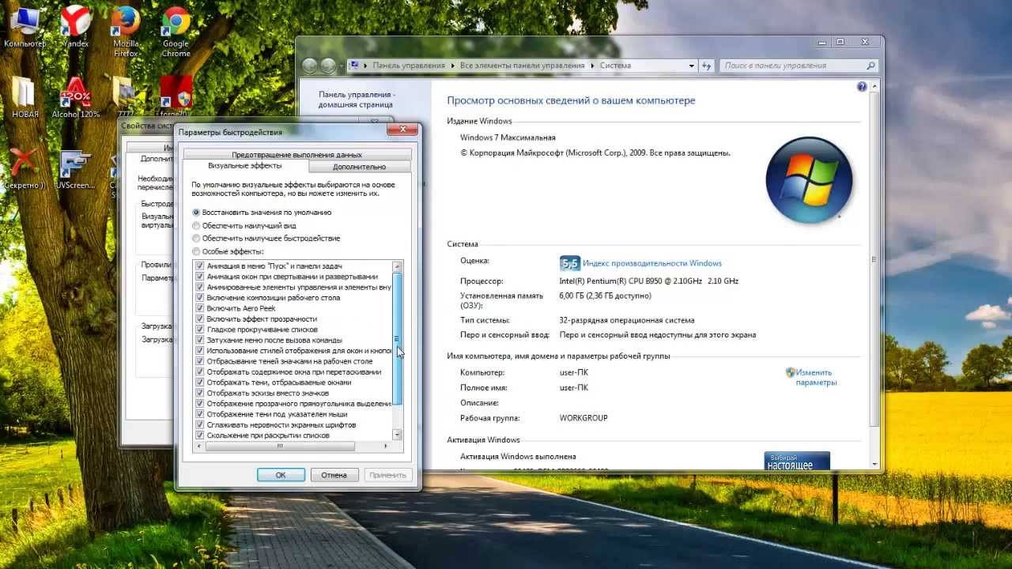
Task: Open the Mozilla Firefox desktop shortcut
Action: [126, 31]
